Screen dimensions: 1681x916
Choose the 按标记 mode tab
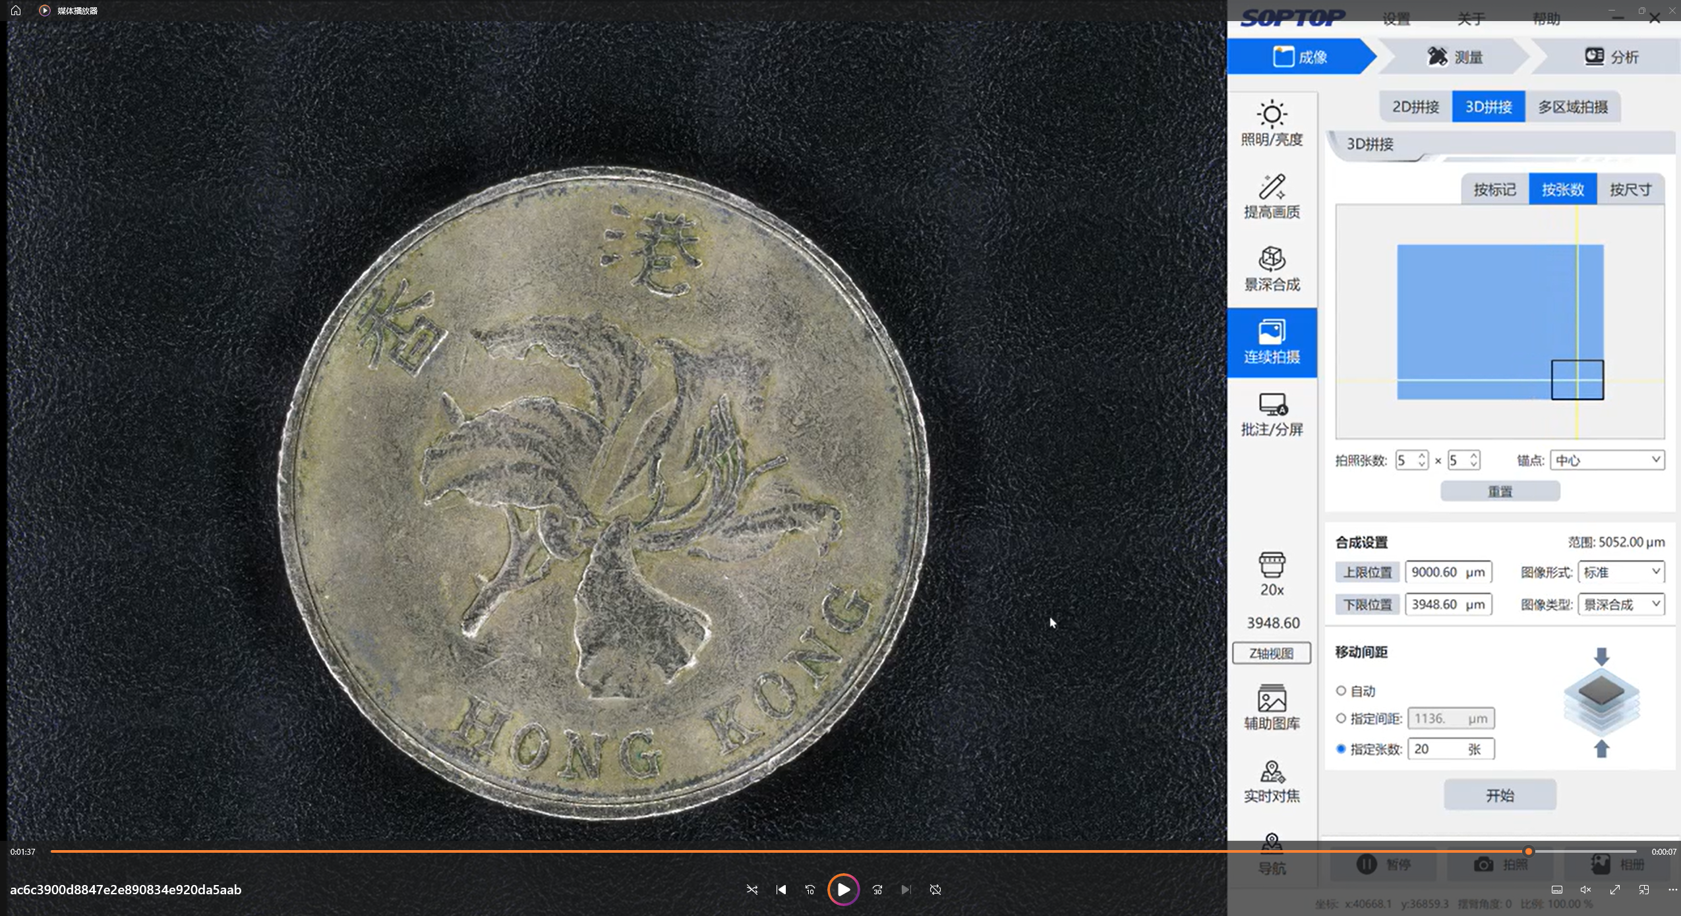tap(1495, 190)
